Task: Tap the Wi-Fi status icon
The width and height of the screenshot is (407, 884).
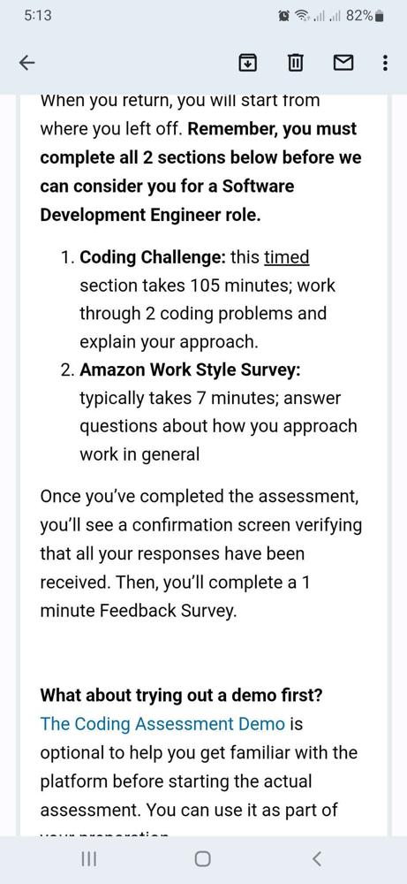Action: [x=300, y=16]
